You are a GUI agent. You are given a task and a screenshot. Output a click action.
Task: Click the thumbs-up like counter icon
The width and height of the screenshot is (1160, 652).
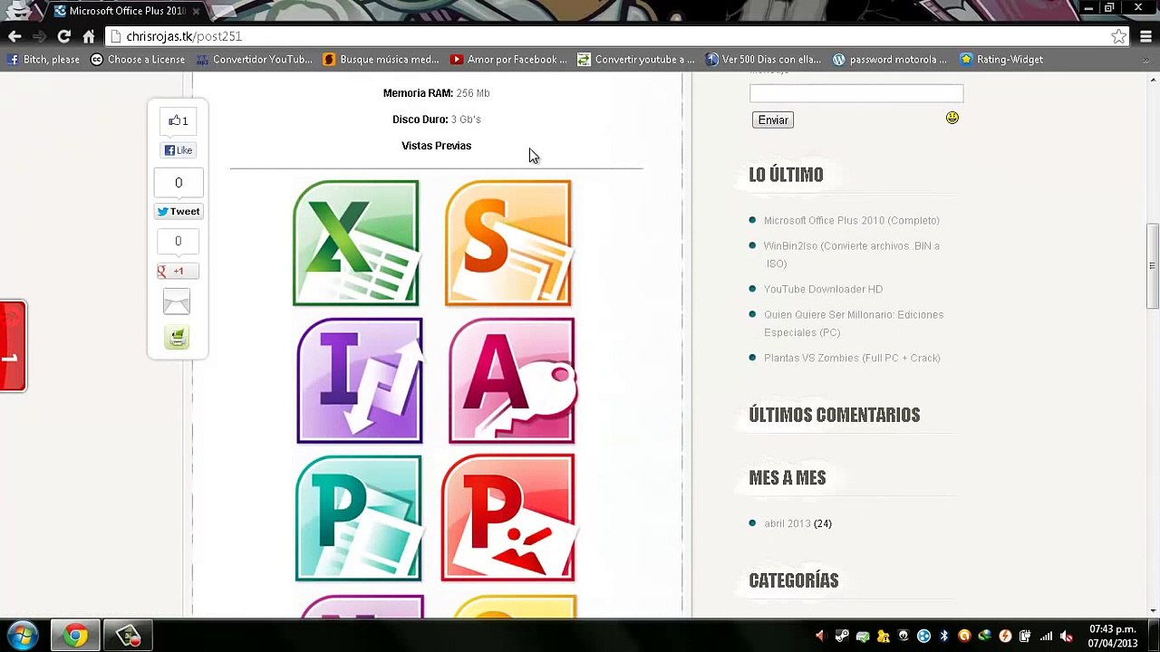coord(178,120)
